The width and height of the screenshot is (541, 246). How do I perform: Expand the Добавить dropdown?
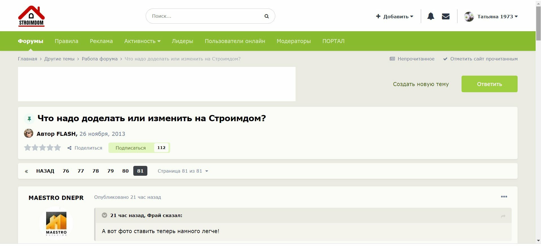(394, 16)
